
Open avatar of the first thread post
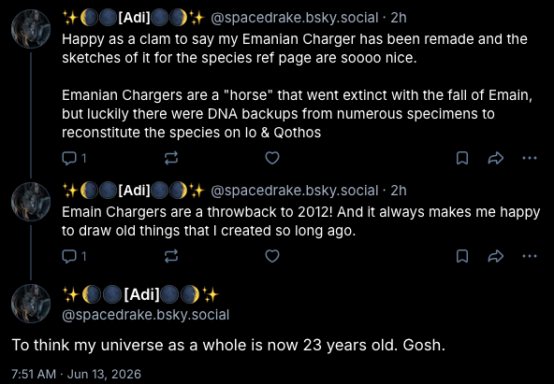31,29
